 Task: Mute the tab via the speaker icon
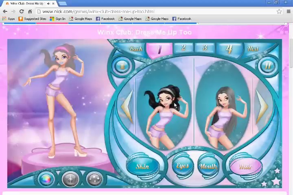[x=49, y=4]
